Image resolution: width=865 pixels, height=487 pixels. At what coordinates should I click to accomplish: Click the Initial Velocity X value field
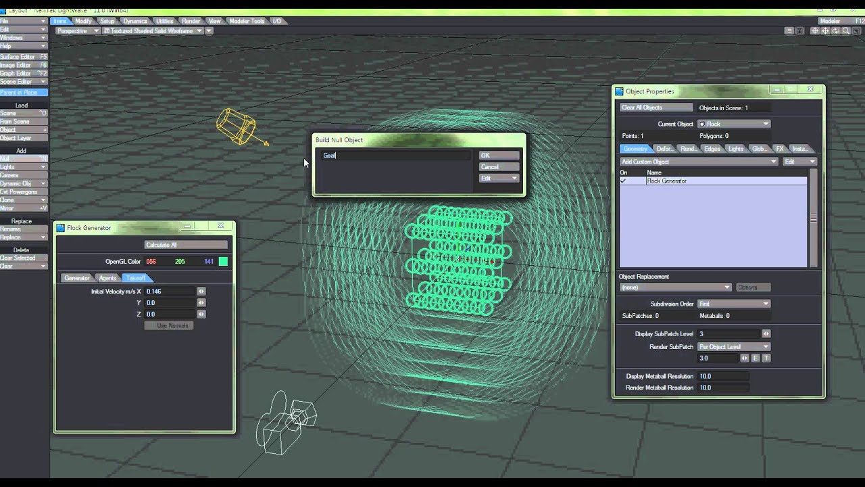169,292
